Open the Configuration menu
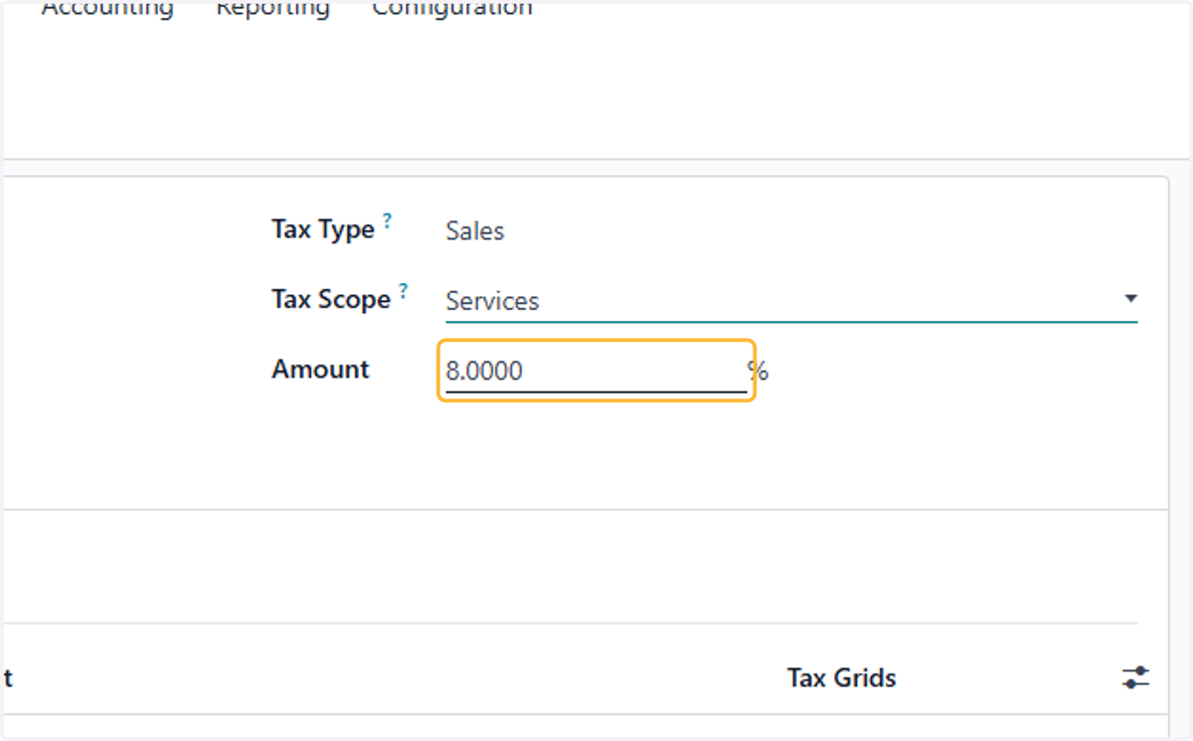Screen dimensions: 1193x741 coord(452,8)
